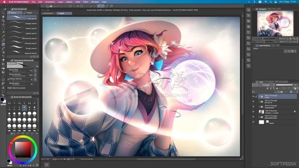Expand the POST layer folder

pos(259,96)
